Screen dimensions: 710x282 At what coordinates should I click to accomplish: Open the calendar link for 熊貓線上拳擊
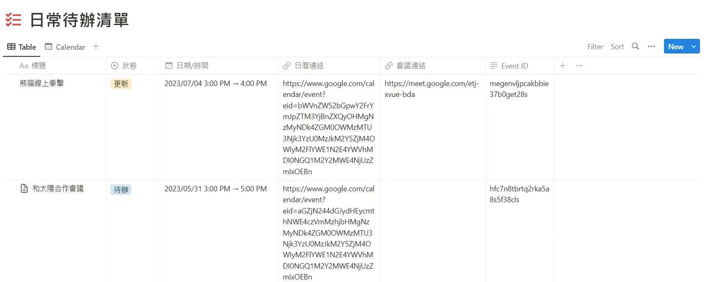[x=328, y=128]
